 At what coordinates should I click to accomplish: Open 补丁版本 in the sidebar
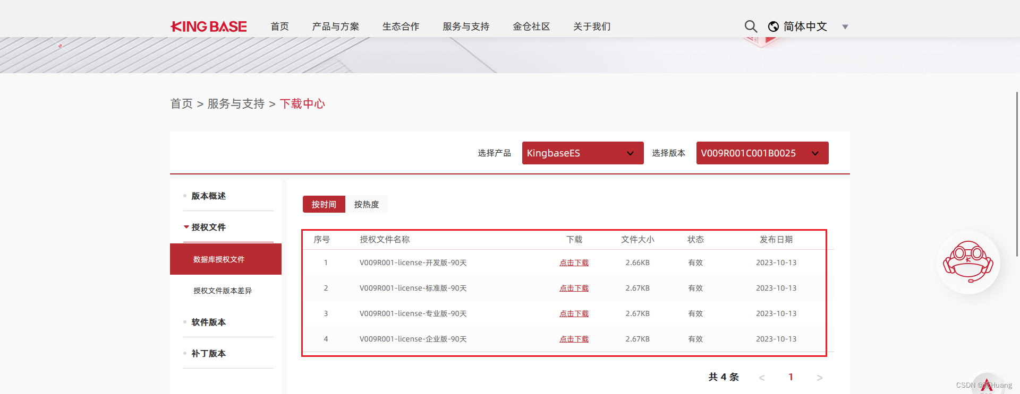208,353
